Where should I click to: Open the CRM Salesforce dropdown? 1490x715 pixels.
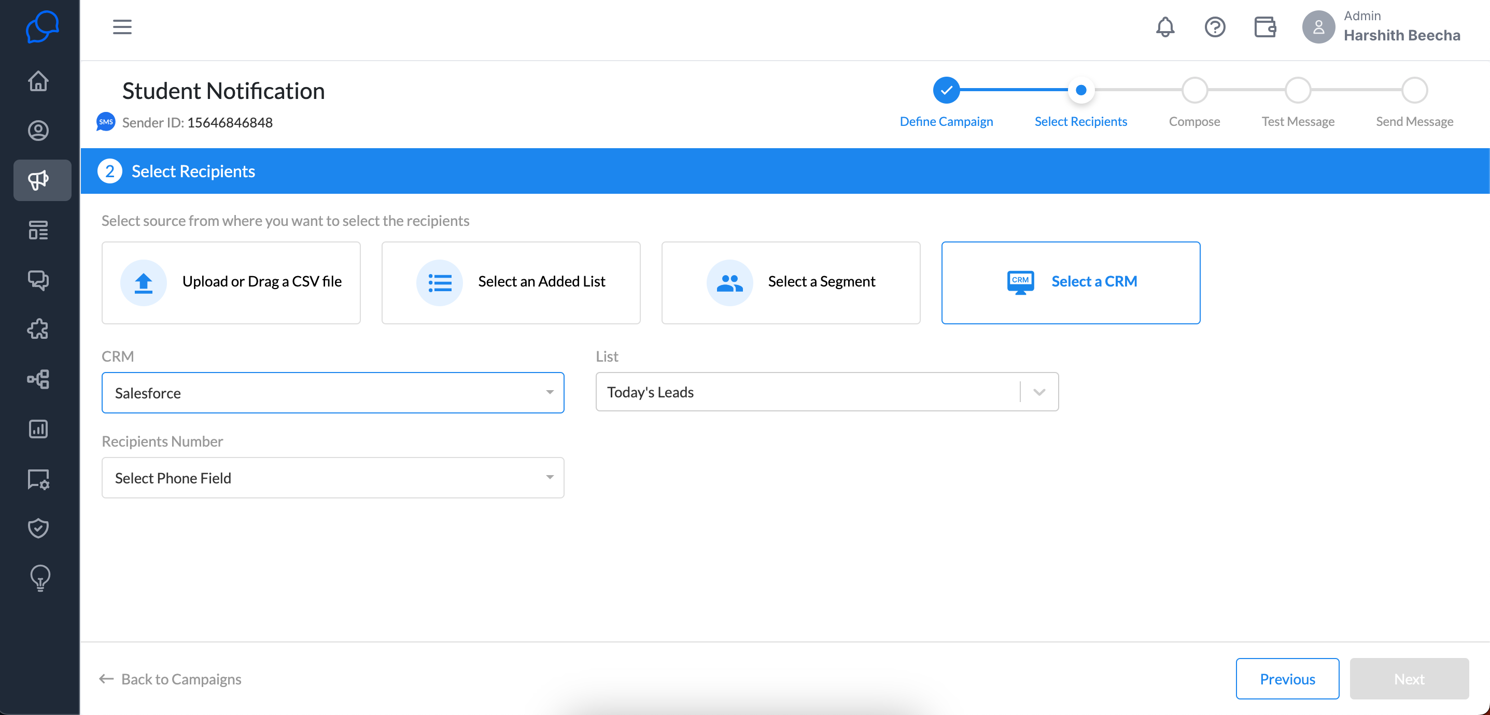click(333, 392)
